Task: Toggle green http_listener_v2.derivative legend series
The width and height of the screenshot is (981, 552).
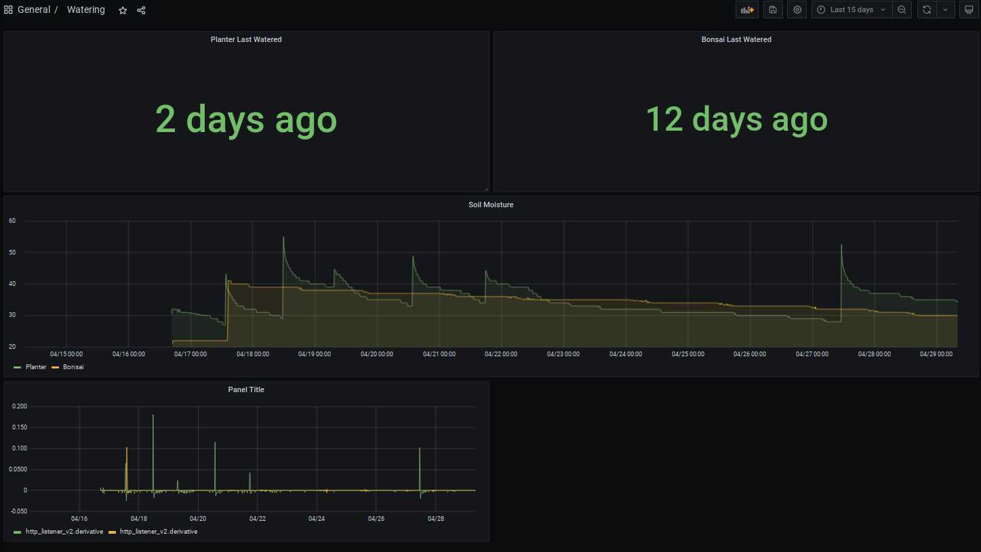Action: point(64,532)
